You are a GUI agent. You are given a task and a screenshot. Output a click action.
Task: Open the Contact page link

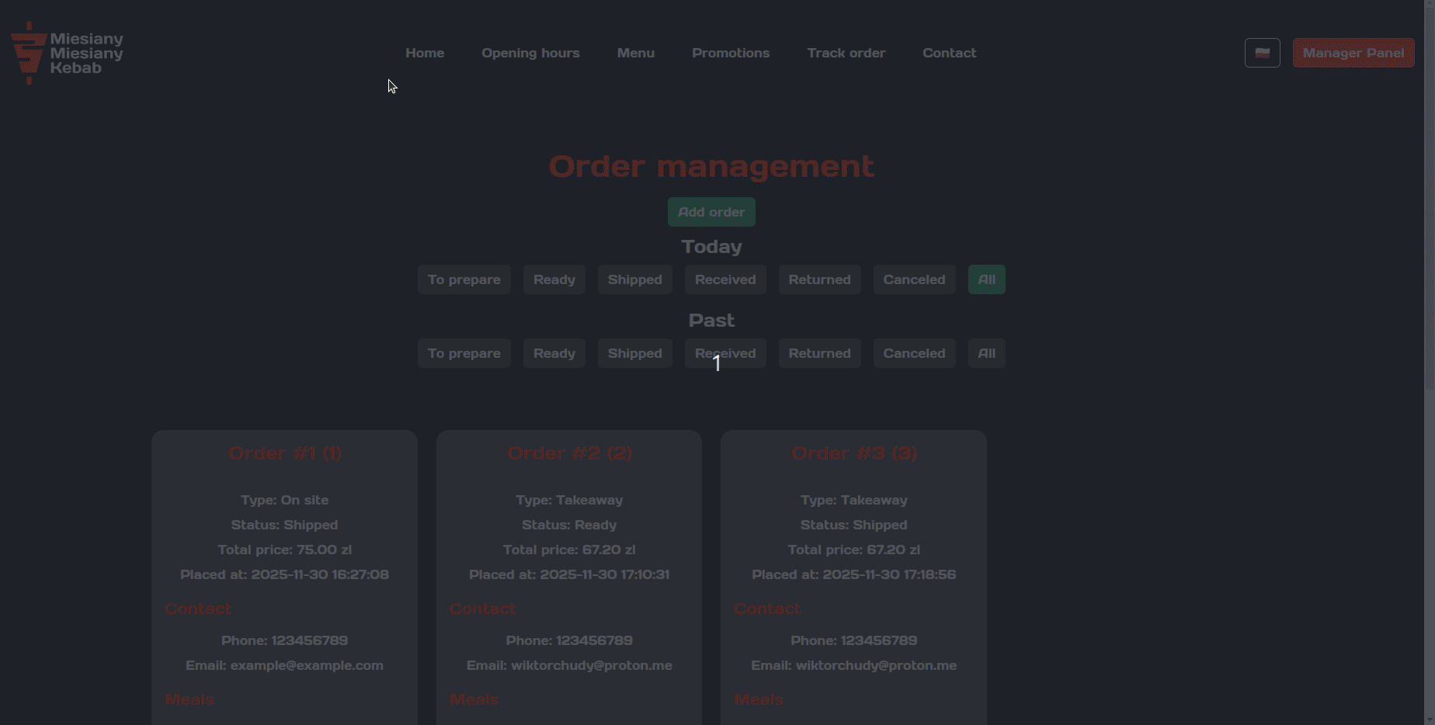tap(949, 53)
